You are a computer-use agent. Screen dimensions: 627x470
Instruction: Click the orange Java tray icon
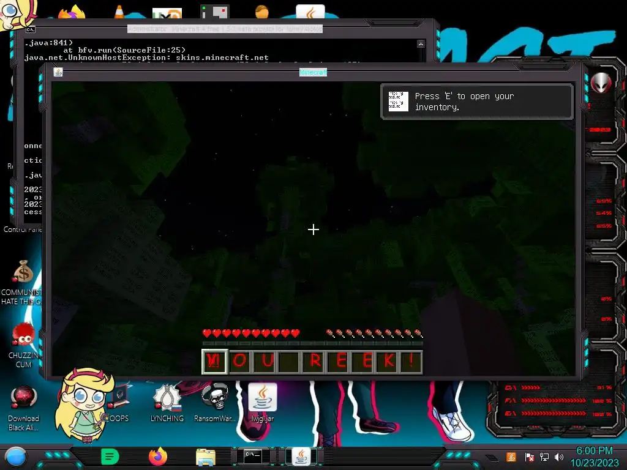511,457
